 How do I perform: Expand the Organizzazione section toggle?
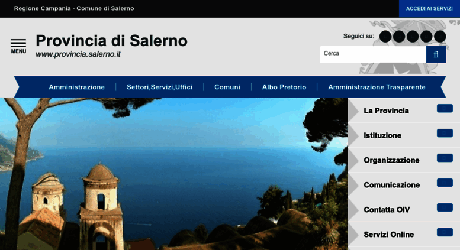[445, 158]
